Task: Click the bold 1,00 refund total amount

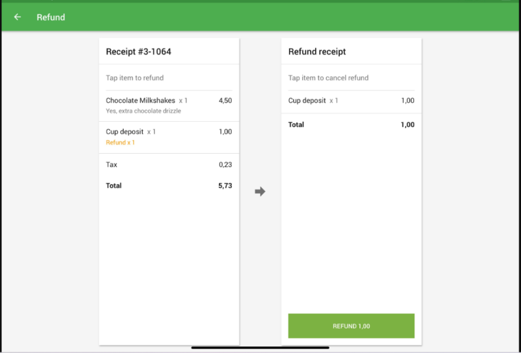Action: click(x=407, y=124)
